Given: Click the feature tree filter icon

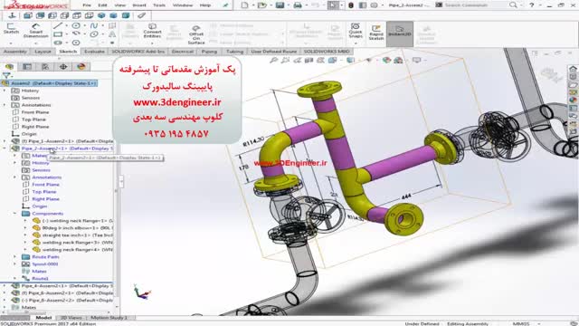Looking at the screenshot, I should point(6,75).
